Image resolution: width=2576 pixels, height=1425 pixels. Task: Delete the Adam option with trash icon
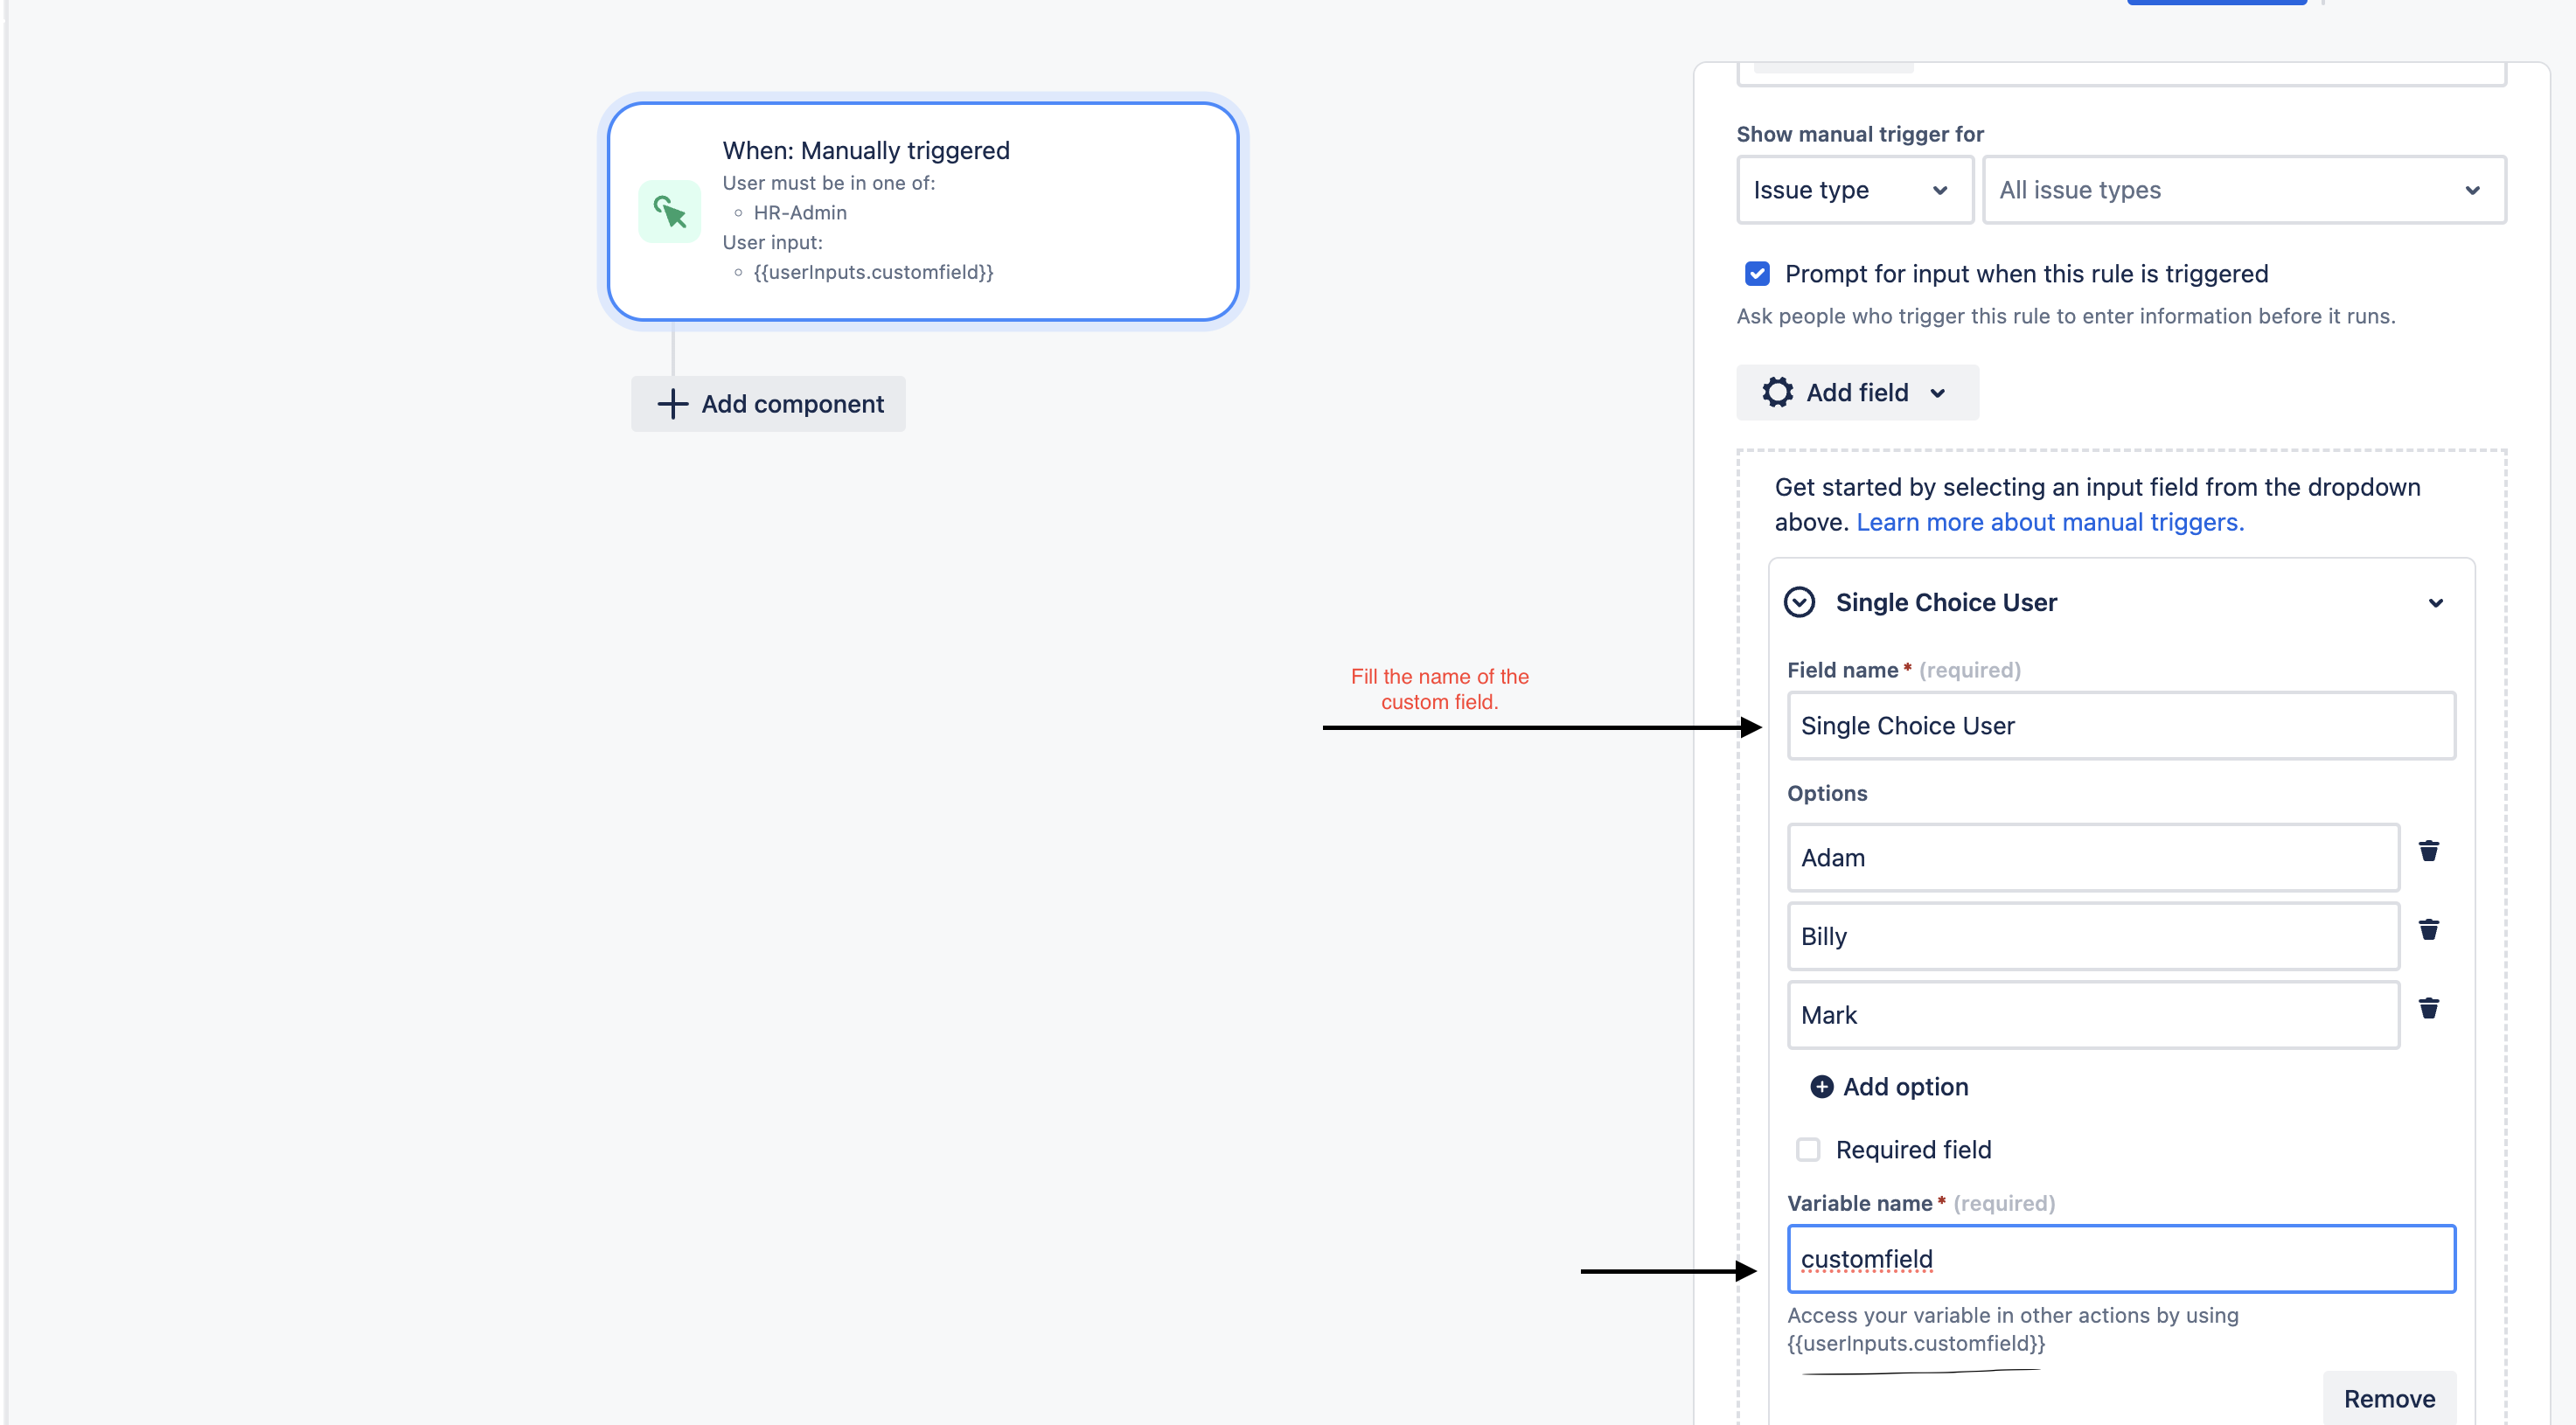click(x=2428, y=851)
